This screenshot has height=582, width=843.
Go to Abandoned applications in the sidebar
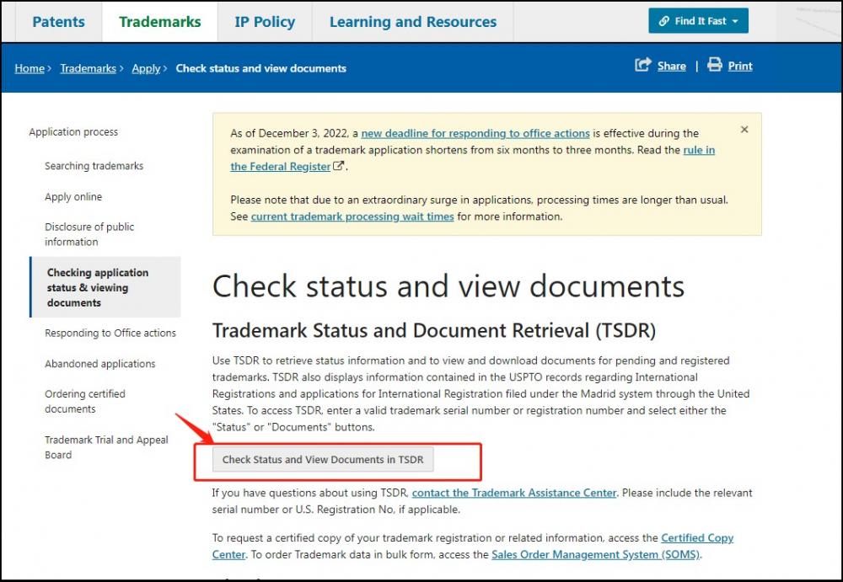99,364
